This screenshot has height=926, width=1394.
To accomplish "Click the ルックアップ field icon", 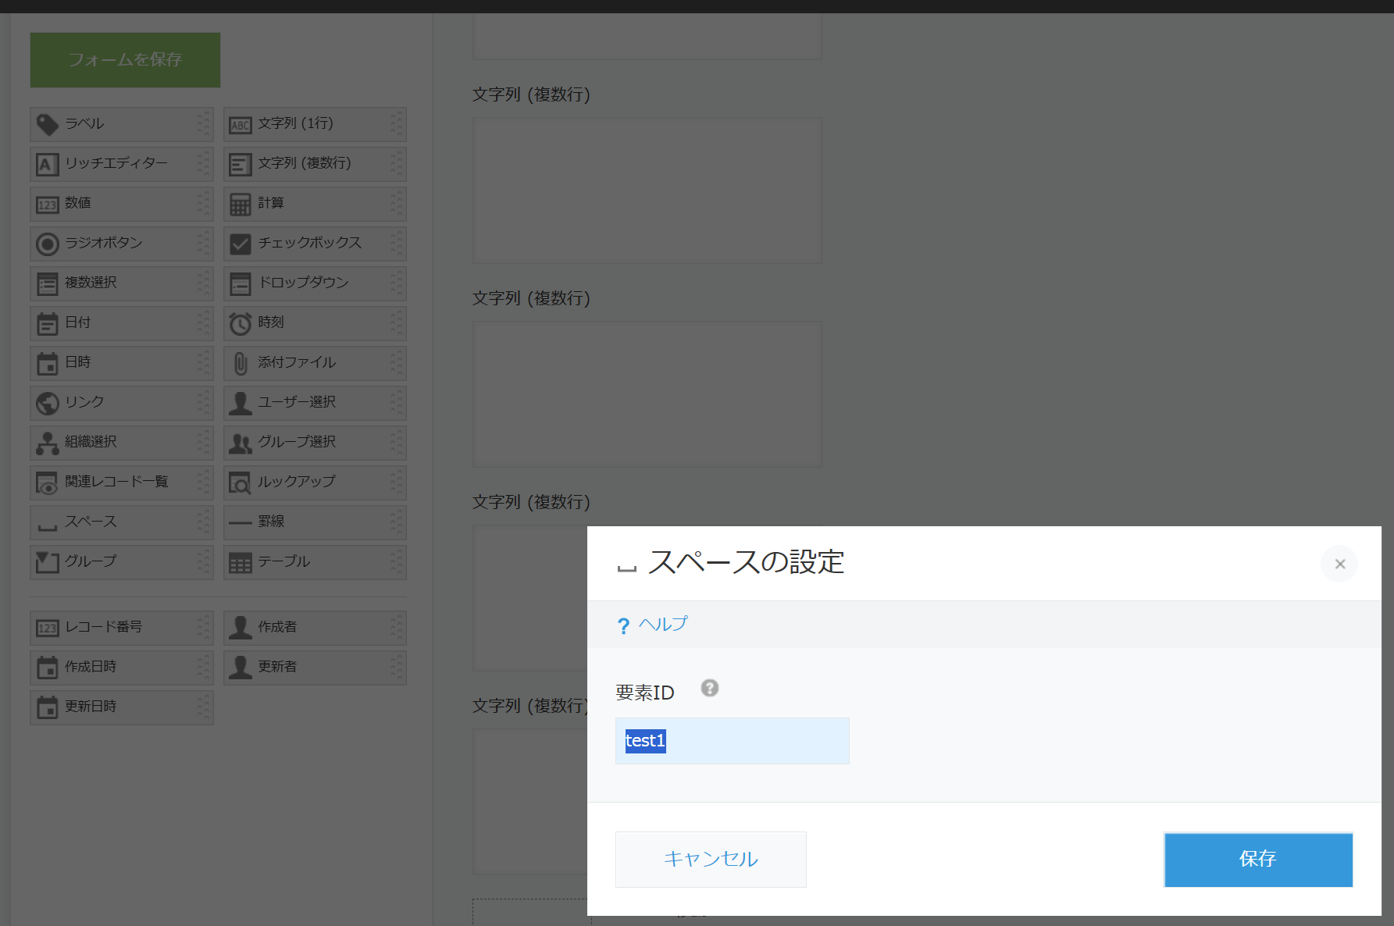I will click(241, 483).
